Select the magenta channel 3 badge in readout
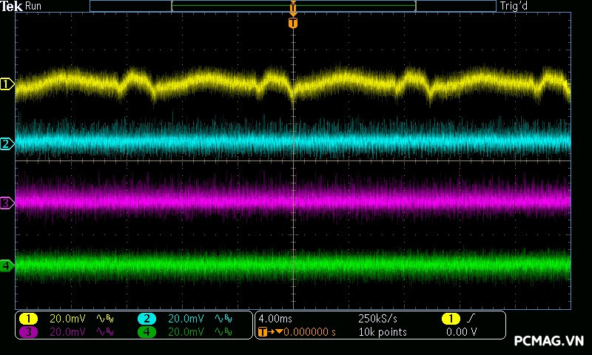 (28, 332)
